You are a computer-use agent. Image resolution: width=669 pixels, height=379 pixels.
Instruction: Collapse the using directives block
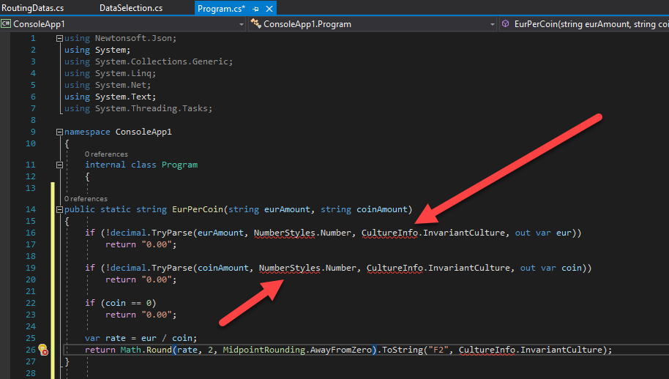[x=59, y=38]
